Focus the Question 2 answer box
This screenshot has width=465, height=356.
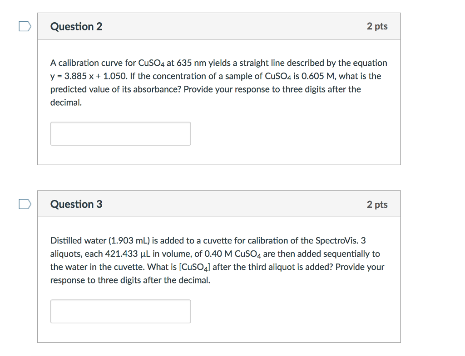click(120, 134)
